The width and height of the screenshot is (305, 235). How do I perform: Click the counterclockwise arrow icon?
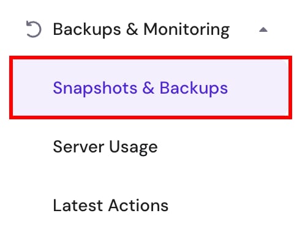[x=34, y=29]
